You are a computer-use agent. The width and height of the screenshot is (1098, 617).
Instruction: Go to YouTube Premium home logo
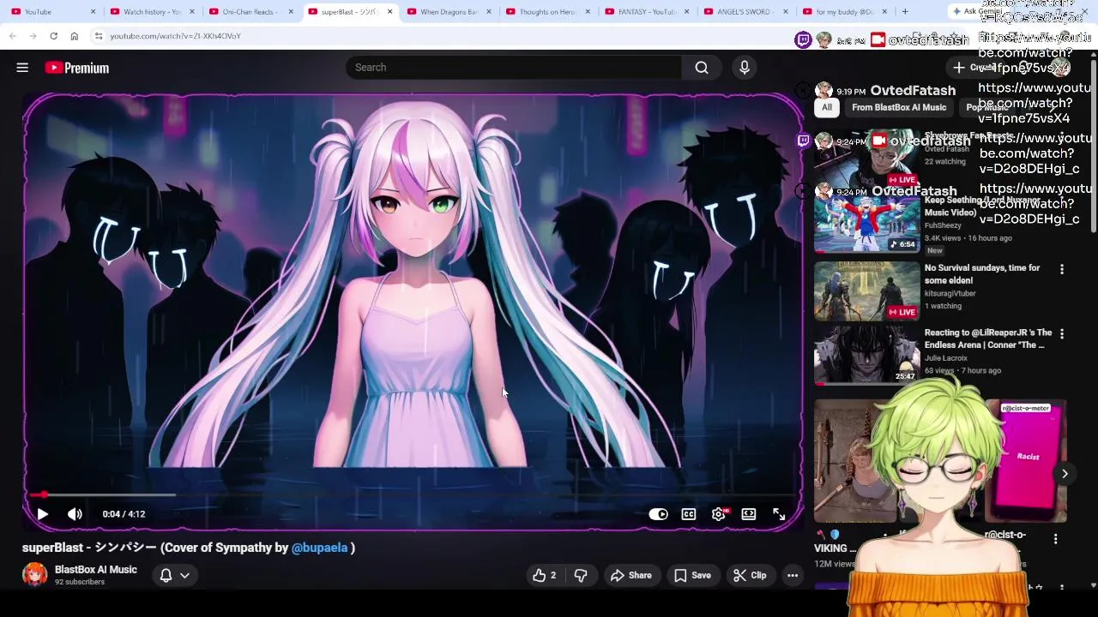pos(77,68)
